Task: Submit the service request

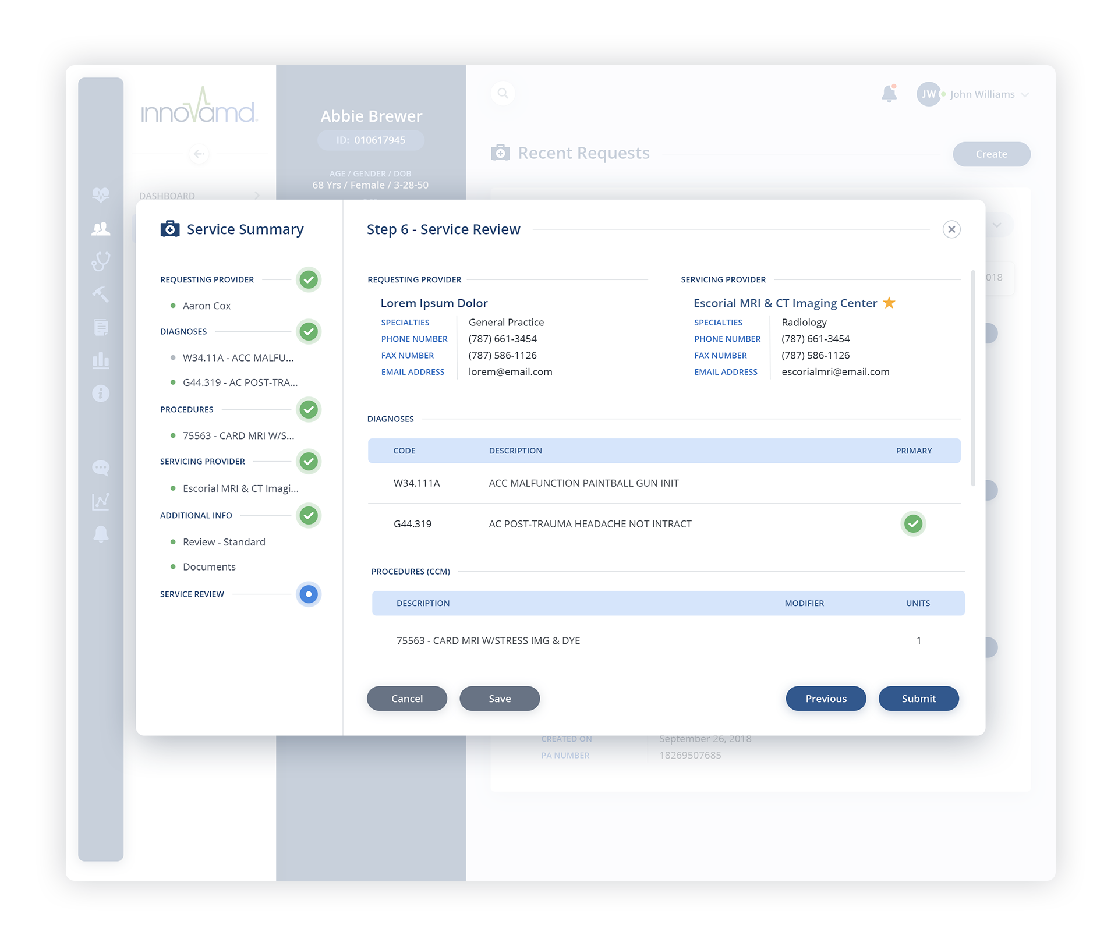Action: point(918,699)
